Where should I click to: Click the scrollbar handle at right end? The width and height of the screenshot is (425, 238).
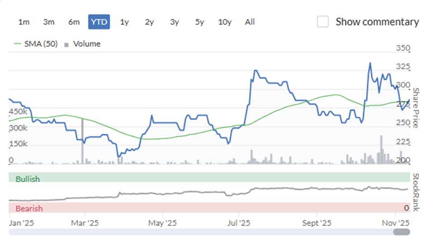[x=401, y=232]
